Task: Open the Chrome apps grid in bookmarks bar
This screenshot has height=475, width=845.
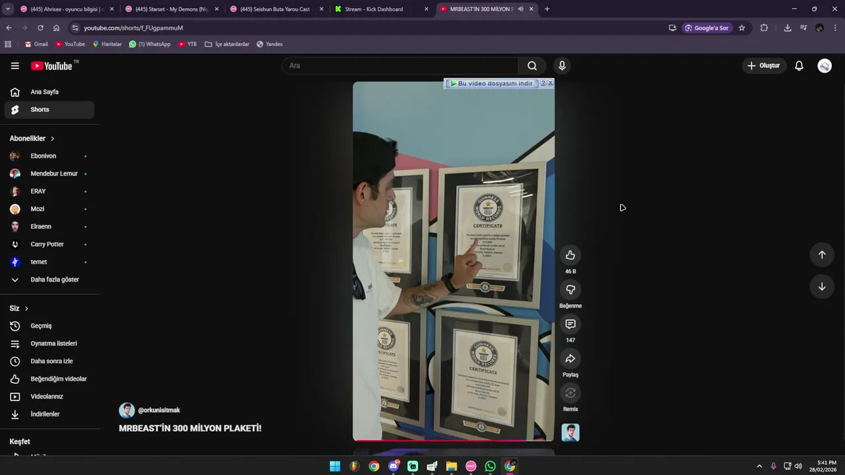Action: 8,44
